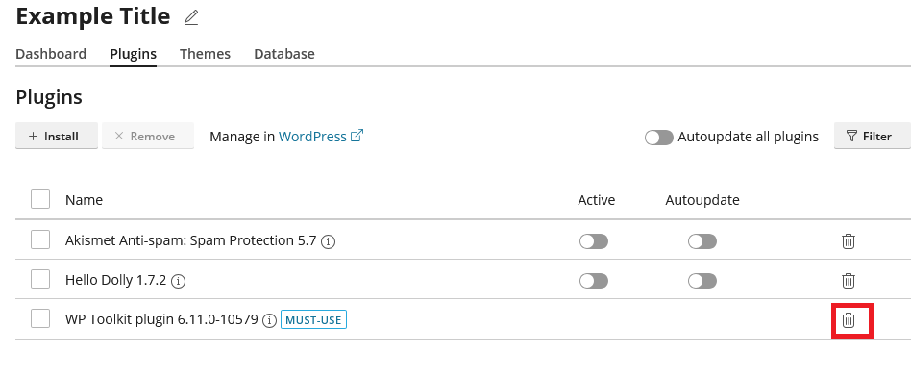Delete Hello Dolly using its trash icon
This screenshot has height=378, width=911.
849,281
